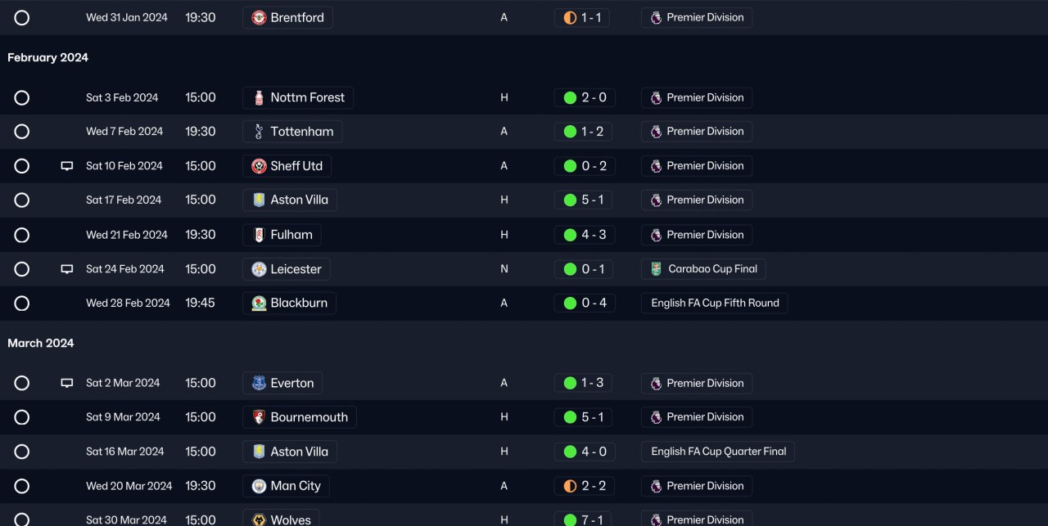The width and height of the screenshot is (1048, 526).
Task: Open the Bournemouth team link
Action: pos(309,417)
